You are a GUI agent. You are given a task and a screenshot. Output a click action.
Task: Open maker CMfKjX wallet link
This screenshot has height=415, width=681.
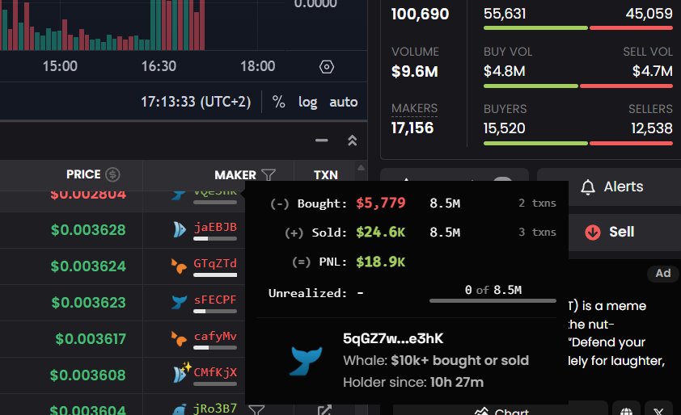[215, 372]
